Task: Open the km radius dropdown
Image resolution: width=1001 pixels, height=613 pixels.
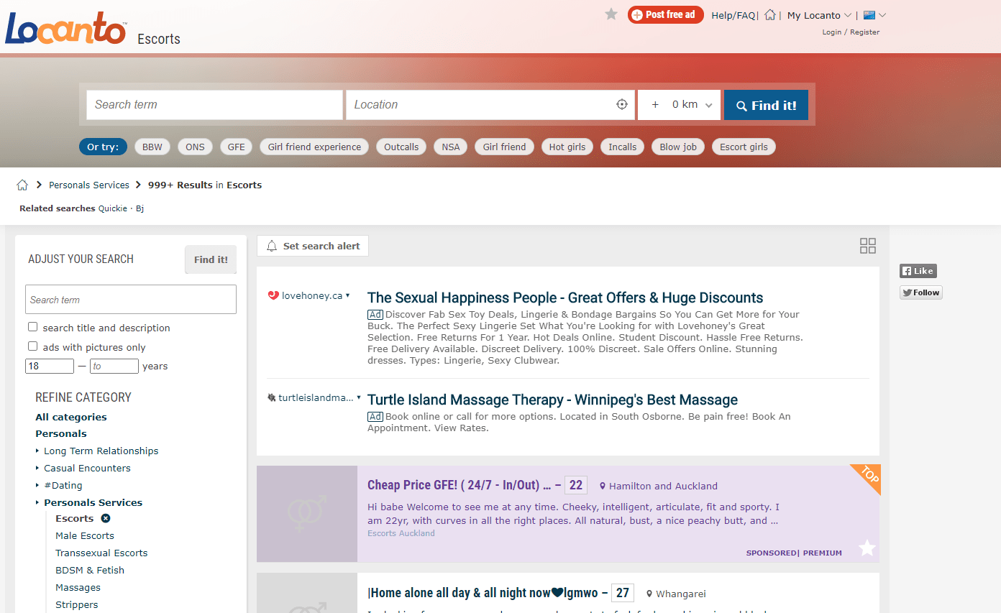Action: (680, 105)
